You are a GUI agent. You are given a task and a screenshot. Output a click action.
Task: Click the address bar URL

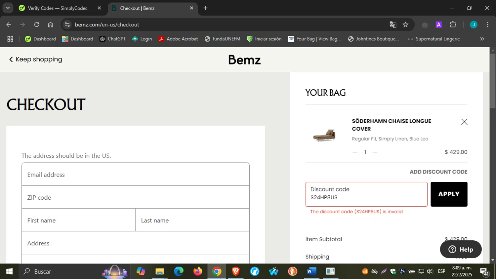point(107,25)
